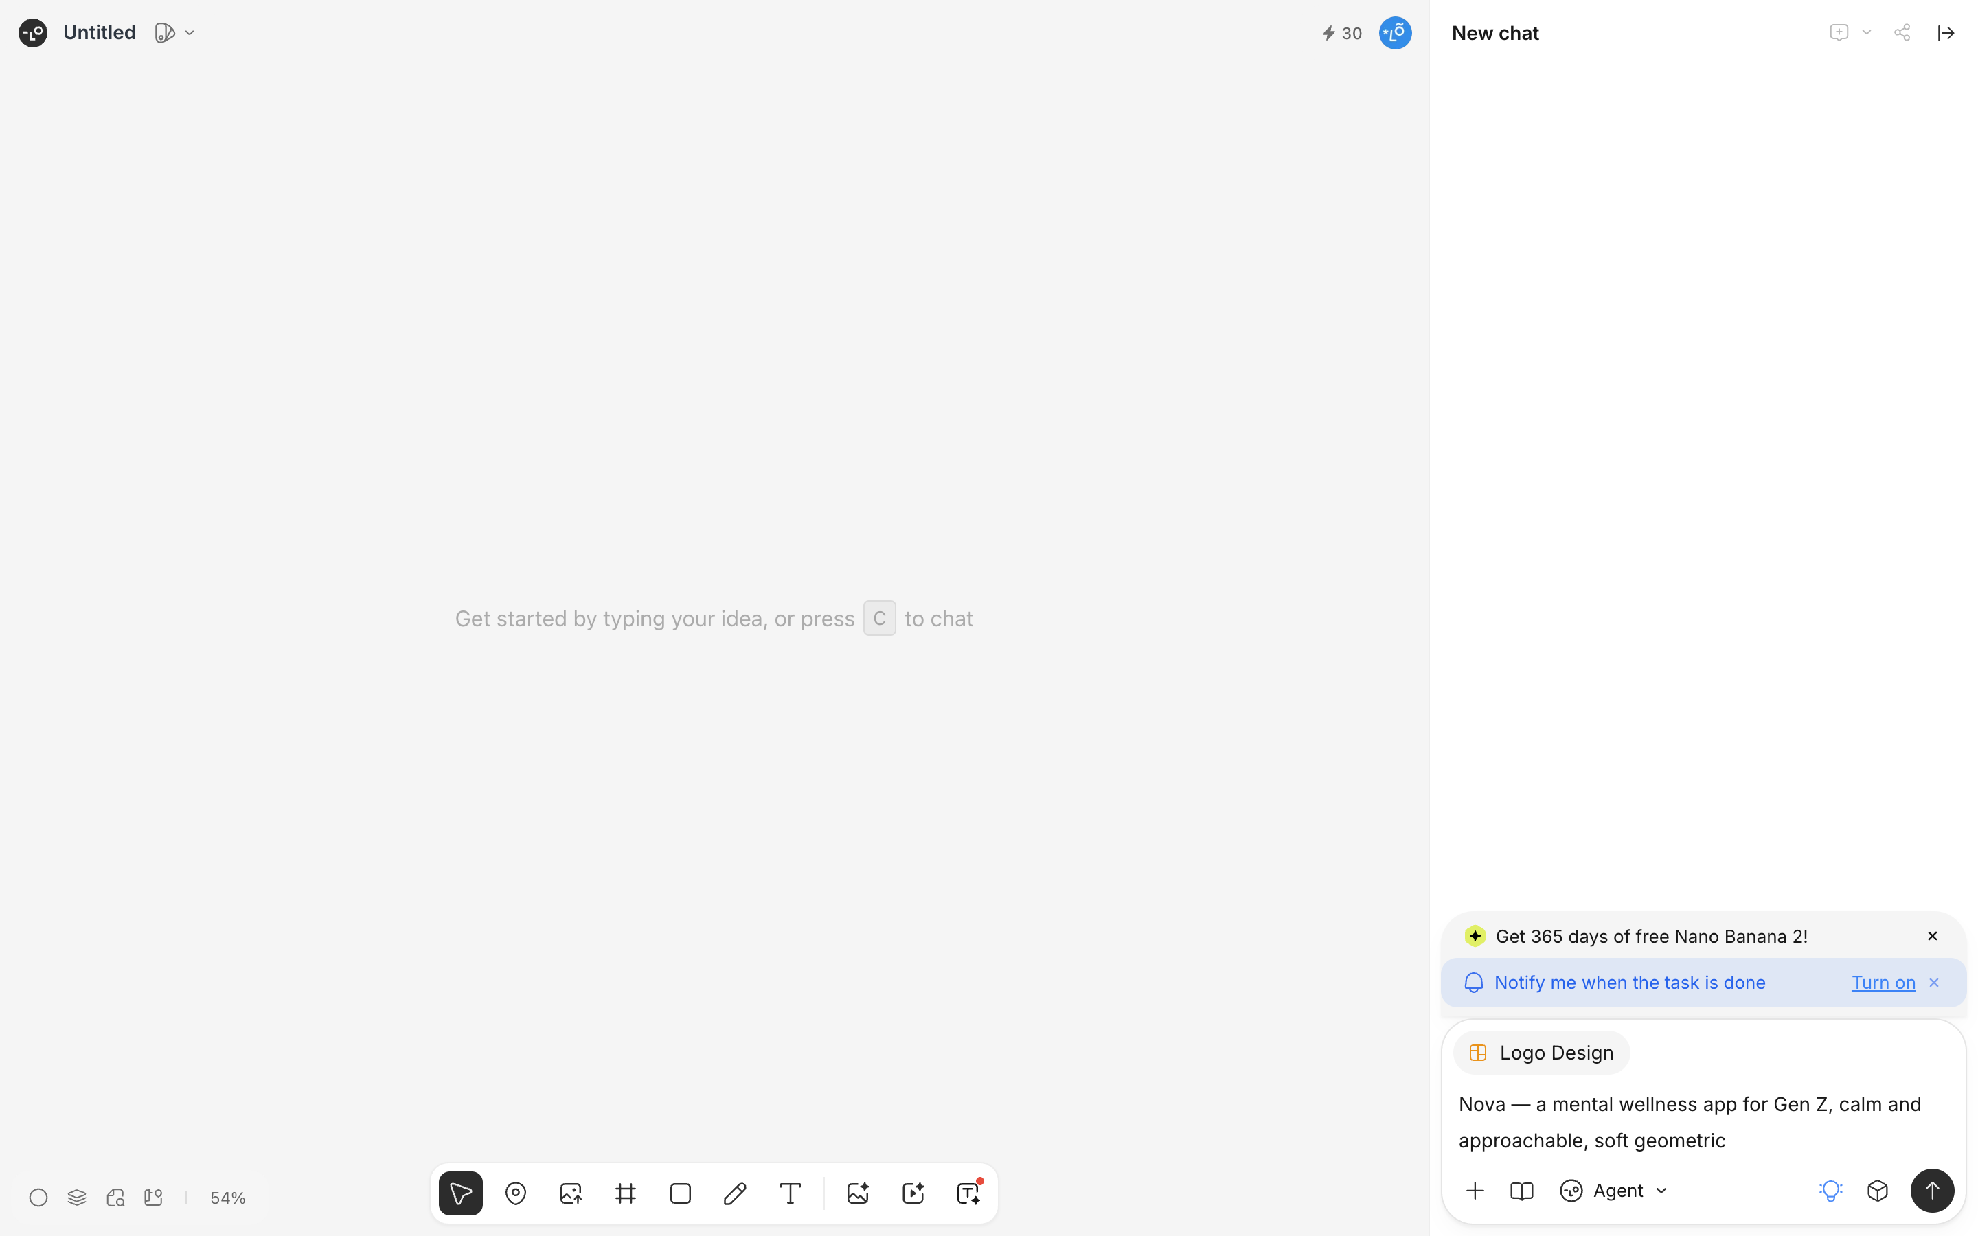Open the AI video generator tool
1978x1236 pixels.
point(913,1193)
